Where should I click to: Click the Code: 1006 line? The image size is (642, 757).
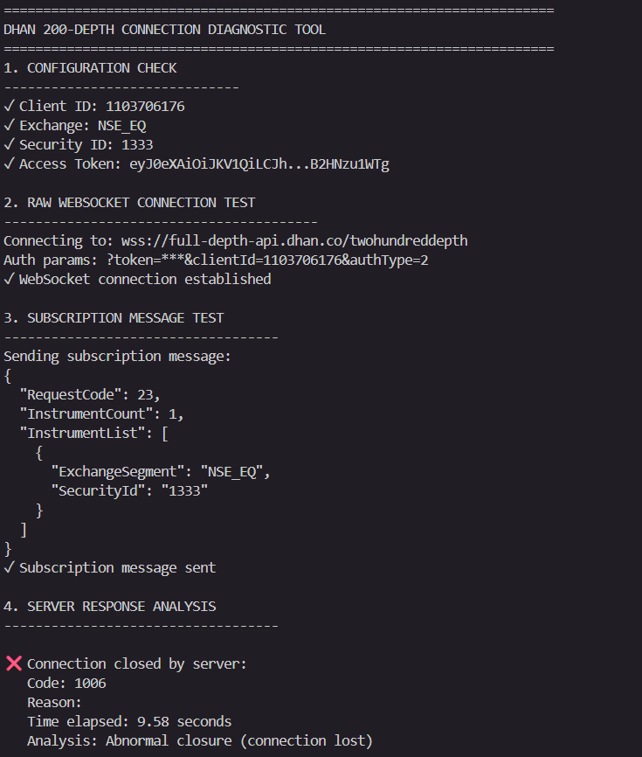coord(66,684)
